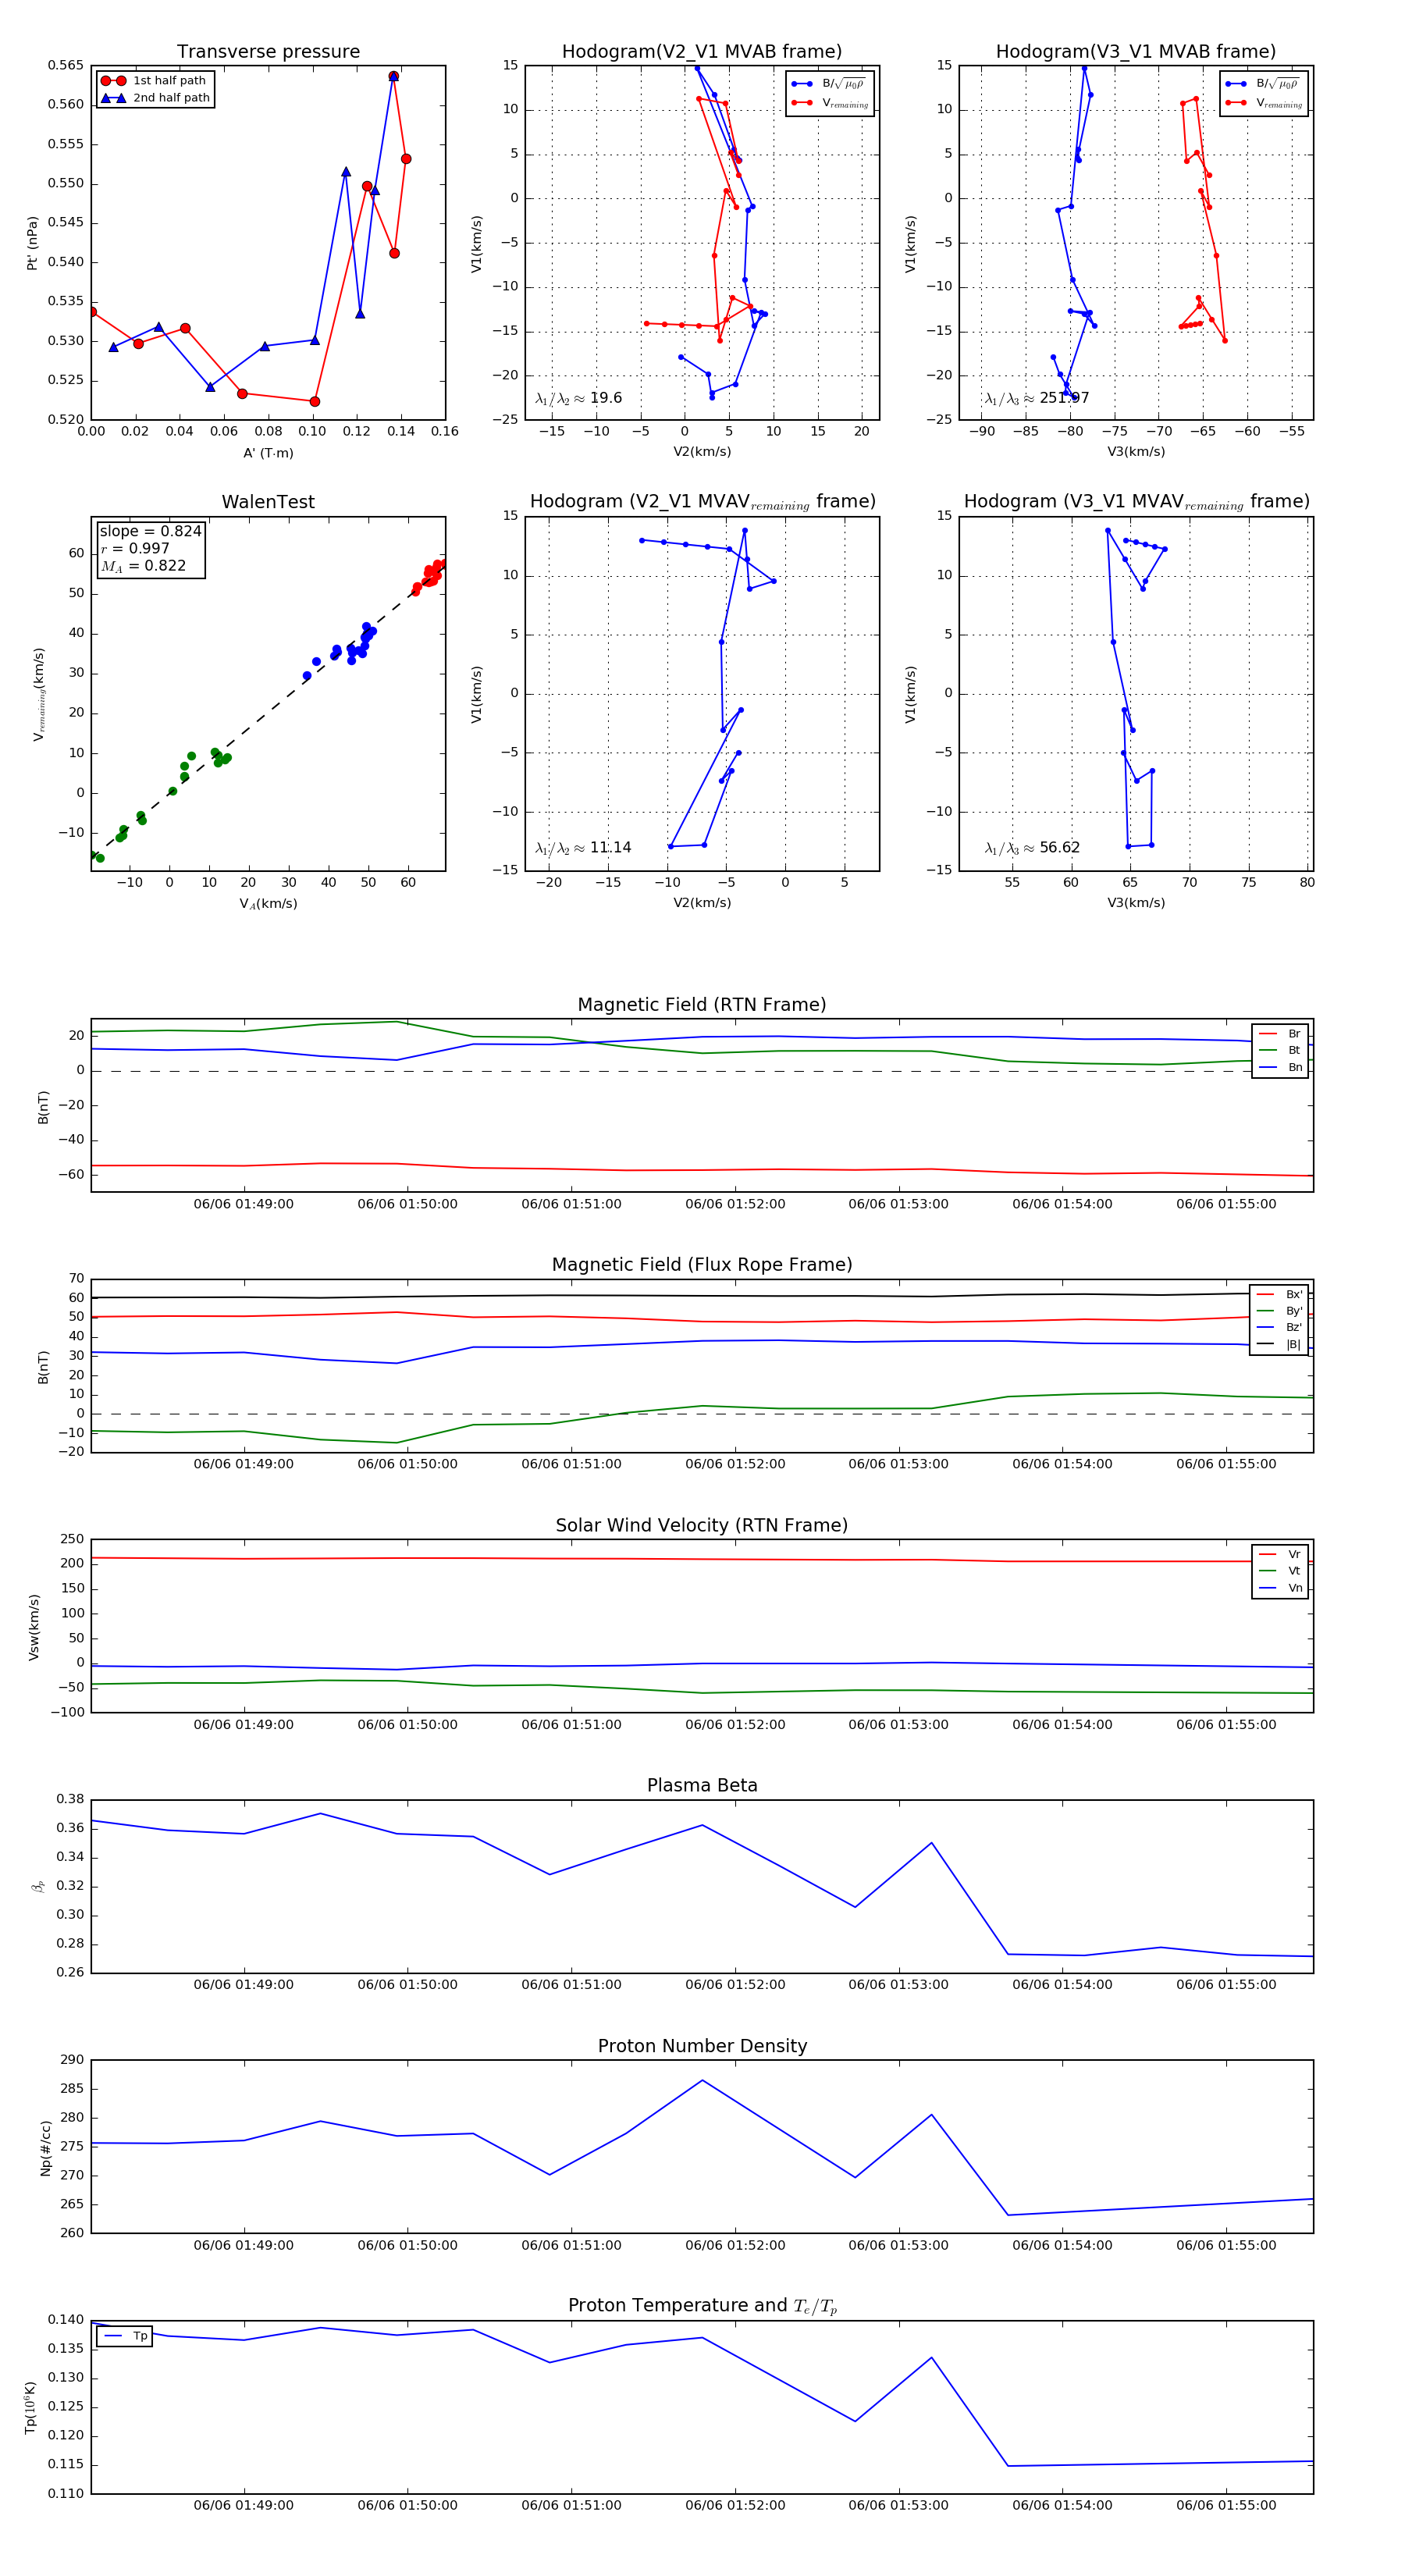This screenshot has height=2576, width=1405.
Task: Click the 'V_A(km/s)' Walen axis label
Action: click(x=268, y=904)
